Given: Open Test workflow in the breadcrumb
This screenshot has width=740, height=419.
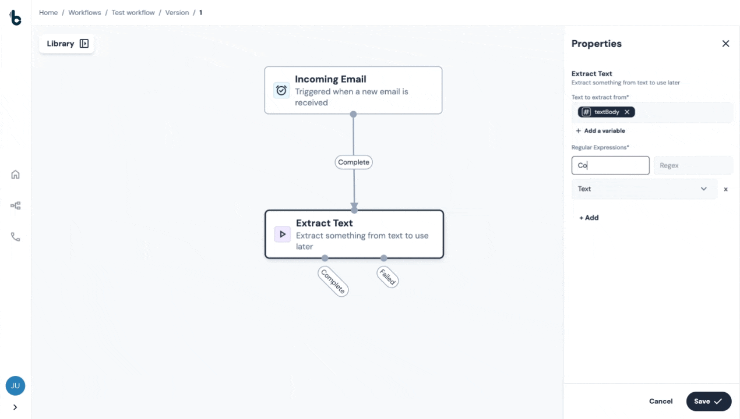Looking at the screenshot, I should [x=133, y=13].
